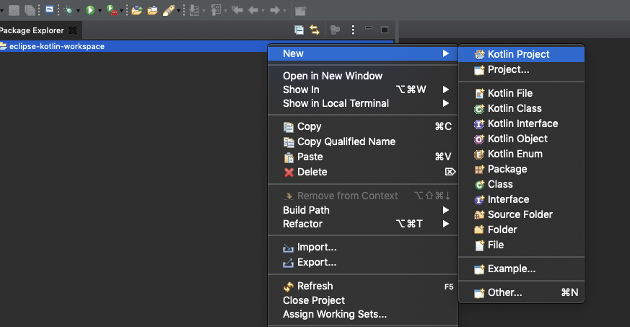Click the Back navigation arrow
The image size is (630, 327).
tap(253, 10)
